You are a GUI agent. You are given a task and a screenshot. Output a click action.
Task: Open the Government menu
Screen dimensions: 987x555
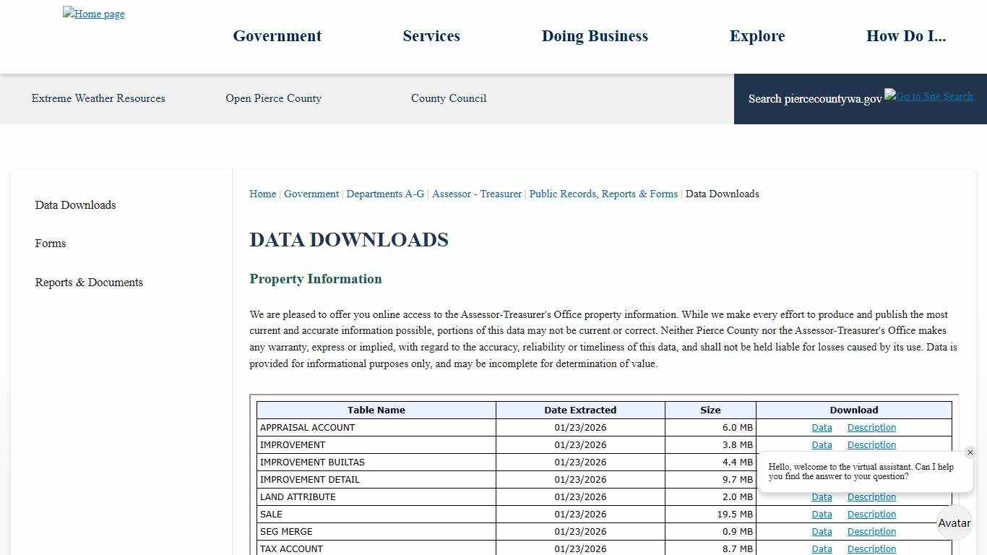[x=277, y=36]
